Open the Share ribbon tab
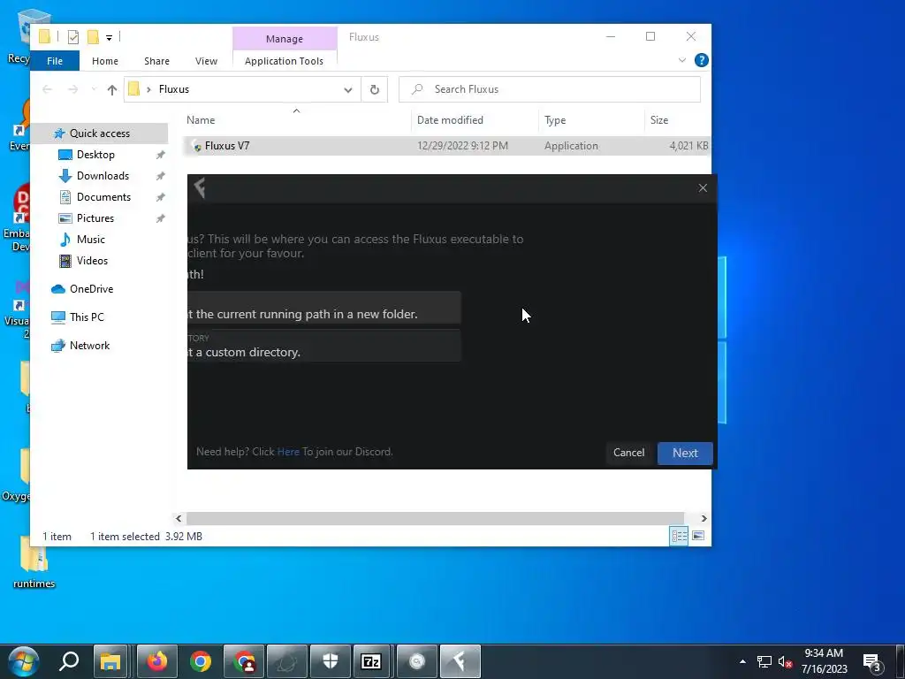The image size is (905, 679). [x=157, y=61]
